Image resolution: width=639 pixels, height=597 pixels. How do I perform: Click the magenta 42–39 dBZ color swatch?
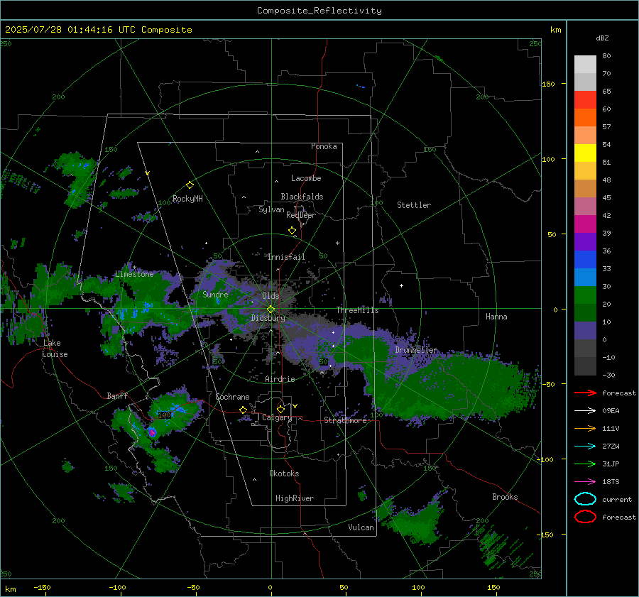(585, 224)
